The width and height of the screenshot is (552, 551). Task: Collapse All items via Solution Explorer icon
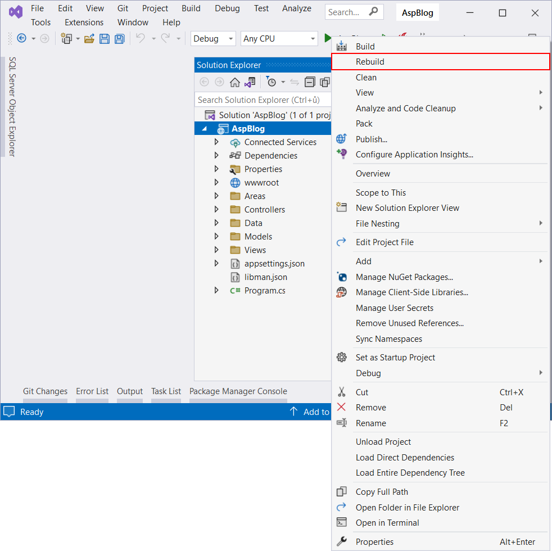click(x=310, y=82)
